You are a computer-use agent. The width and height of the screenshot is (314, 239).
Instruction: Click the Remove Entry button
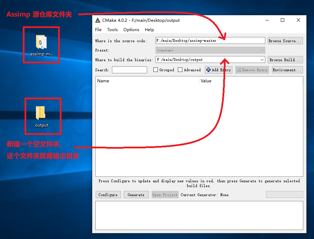[x=252, y=70]
